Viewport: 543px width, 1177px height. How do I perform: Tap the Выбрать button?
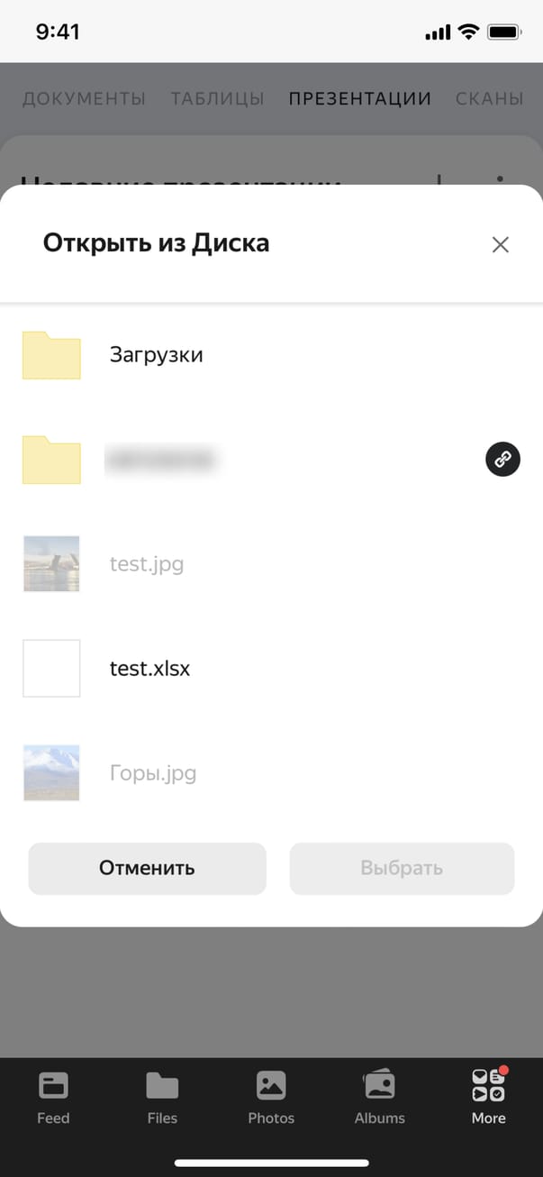402,869
